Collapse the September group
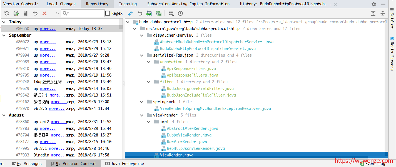This screenshot has width=396, height=167. [x=4, y=35]
